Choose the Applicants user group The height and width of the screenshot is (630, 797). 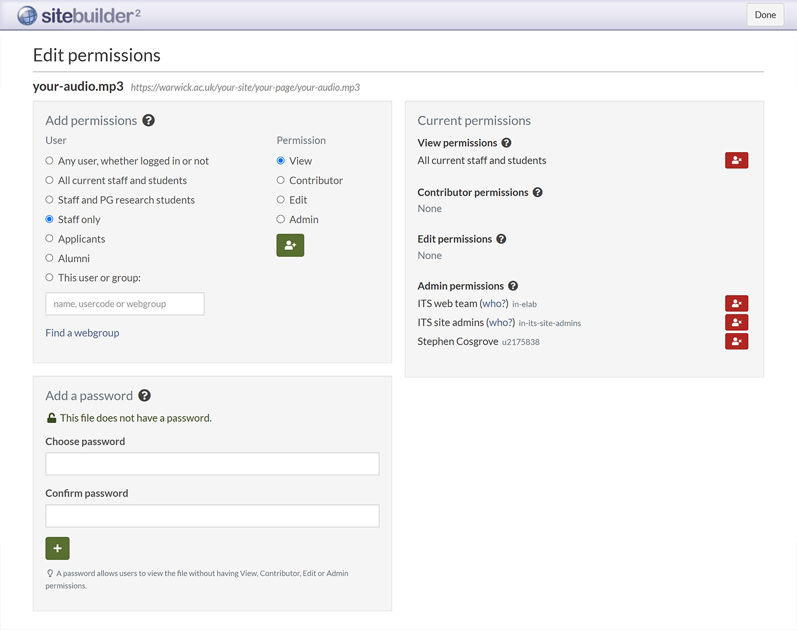pos(49,238)
